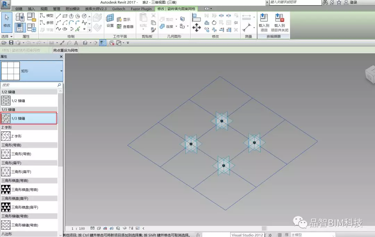Toggle the Show work plane option
The height and width of the screenshot is (237, 375).
[124, 20]
